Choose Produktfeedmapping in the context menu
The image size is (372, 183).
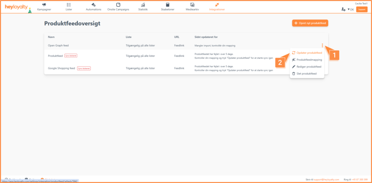[309, 60]
